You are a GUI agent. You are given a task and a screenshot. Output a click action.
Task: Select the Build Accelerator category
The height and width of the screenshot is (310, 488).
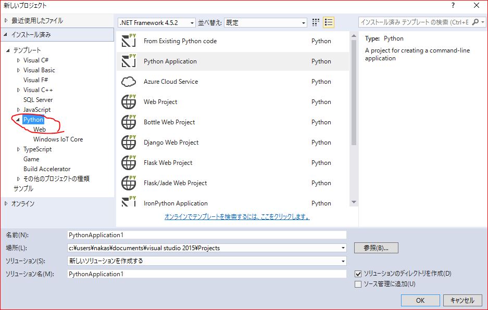coord(47,169)
